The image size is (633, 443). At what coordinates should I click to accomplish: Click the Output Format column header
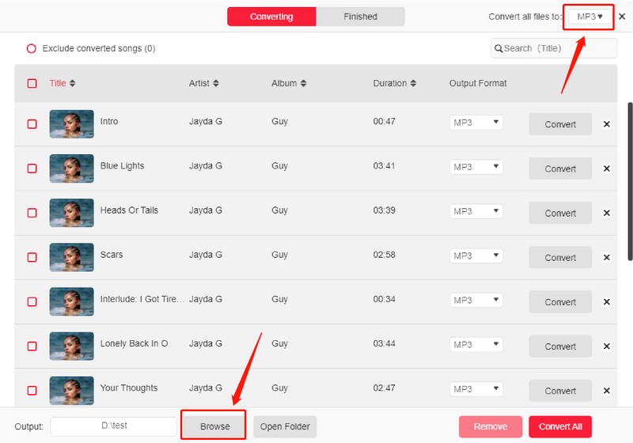tap(478, 83)
